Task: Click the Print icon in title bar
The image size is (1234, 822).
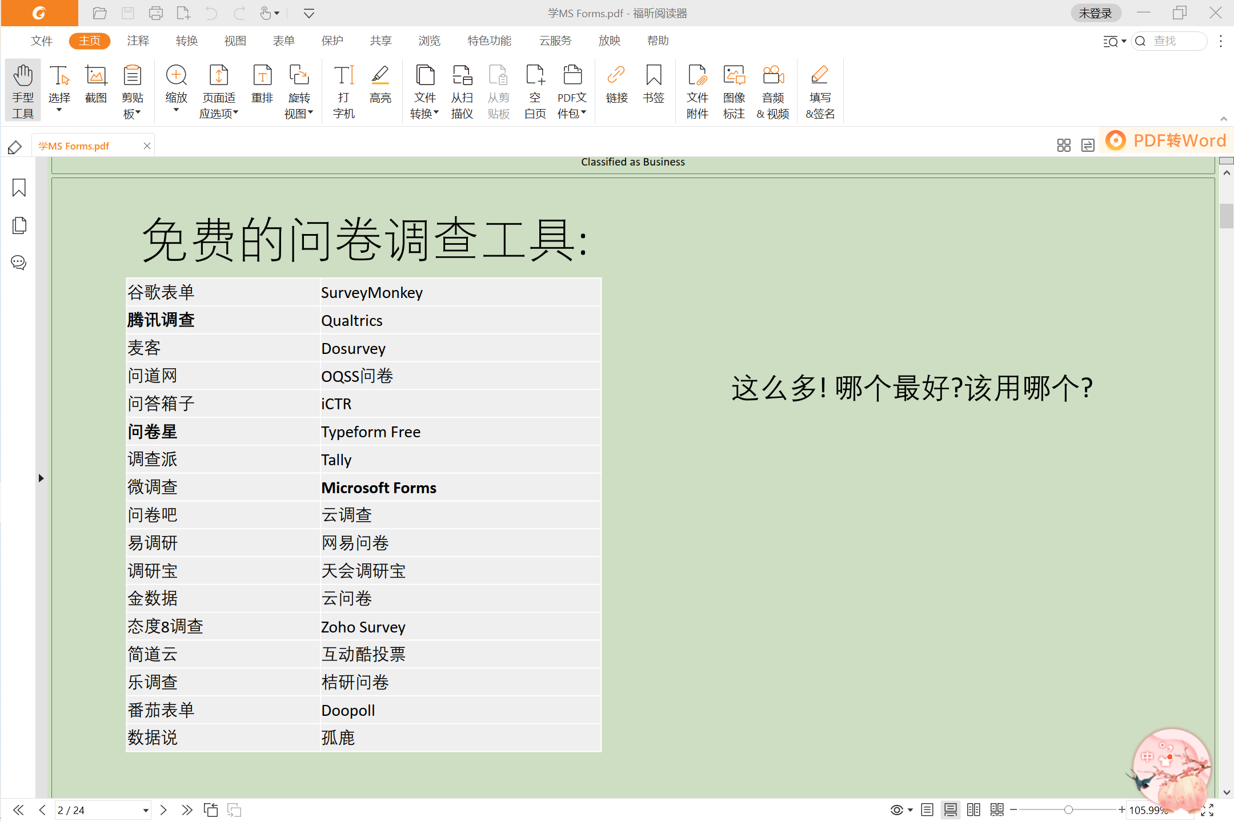Action: 156,13
